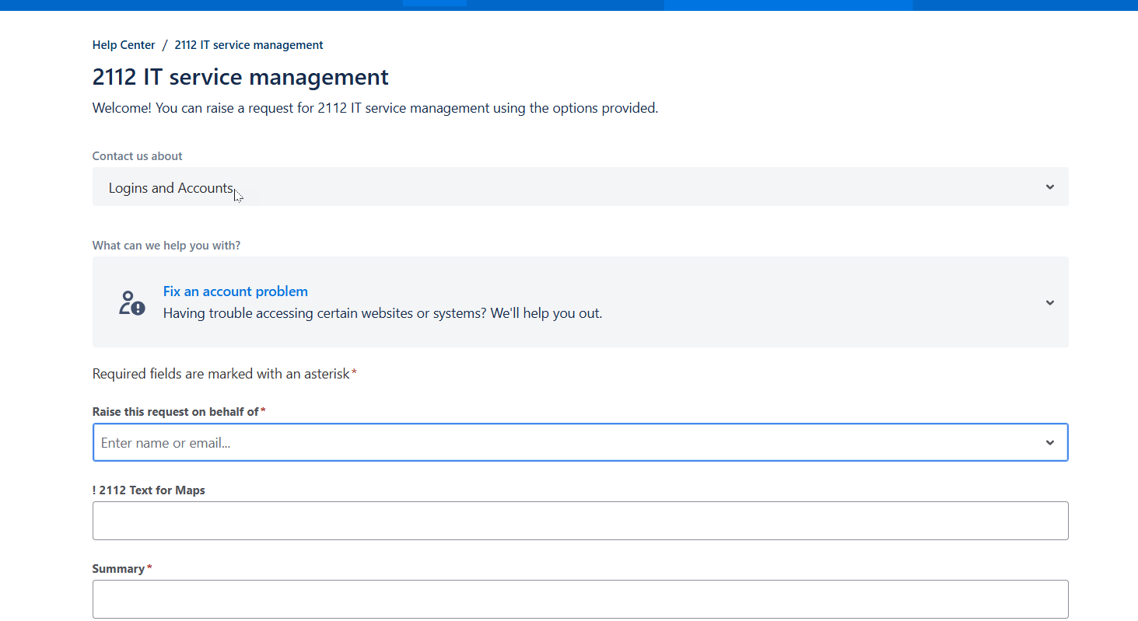Click the person-alert icon beside Fix an account problem
The height and width of the screenshot is (621, 1138).
pos(131,302)
